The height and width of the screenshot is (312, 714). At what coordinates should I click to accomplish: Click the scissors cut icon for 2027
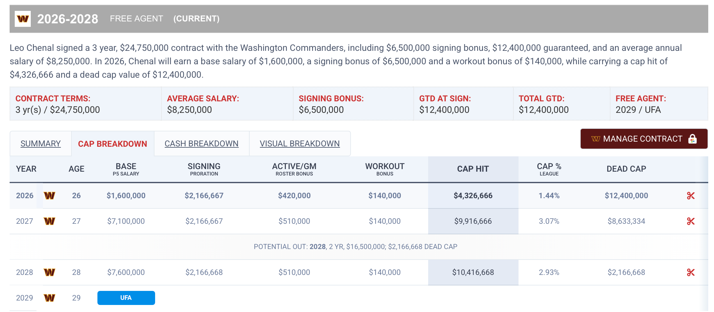[691, 221]
